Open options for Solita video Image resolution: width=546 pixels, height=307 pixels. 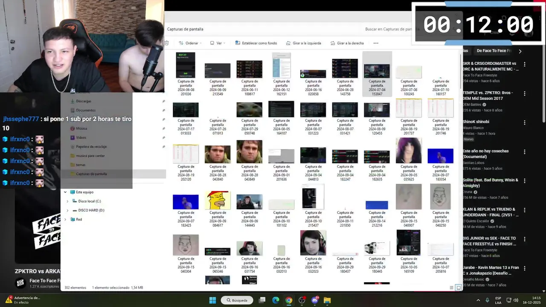[525, 181]
